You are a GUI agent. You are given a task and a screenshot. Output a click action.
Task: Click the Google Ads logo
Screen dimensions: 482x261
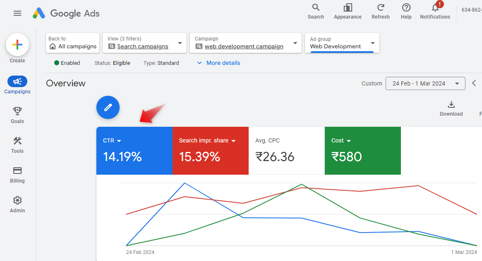(66, 13)
